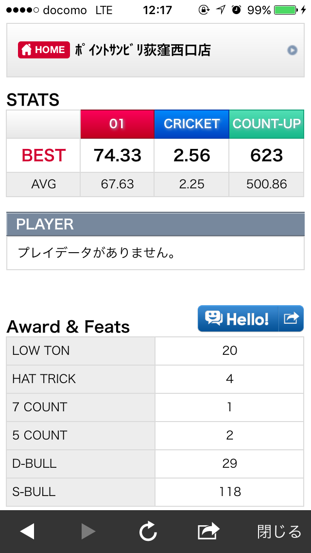Go back with the left arrow icon

coord(27,532)
